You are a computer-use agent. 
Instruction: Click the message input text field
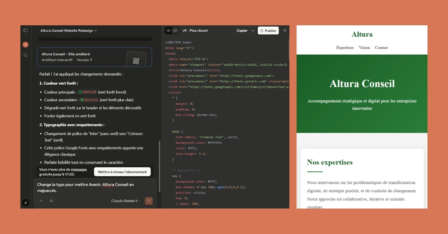[93, 187]
